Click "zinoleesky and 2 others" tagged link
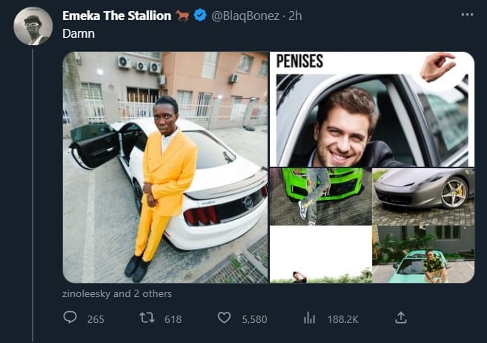487x343 pixels. tap(117, 293)
